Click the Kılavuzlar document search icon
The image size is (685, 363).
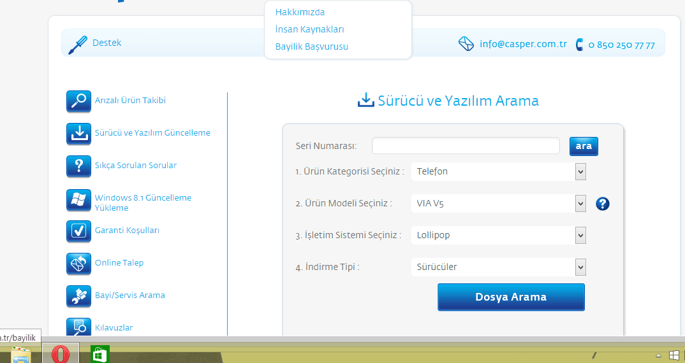click(78, 327)
